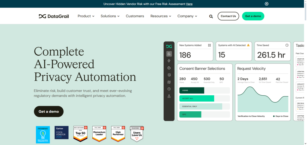
Task: Click the cookie icon in dashboard sidebar
Action: point(169,68)
